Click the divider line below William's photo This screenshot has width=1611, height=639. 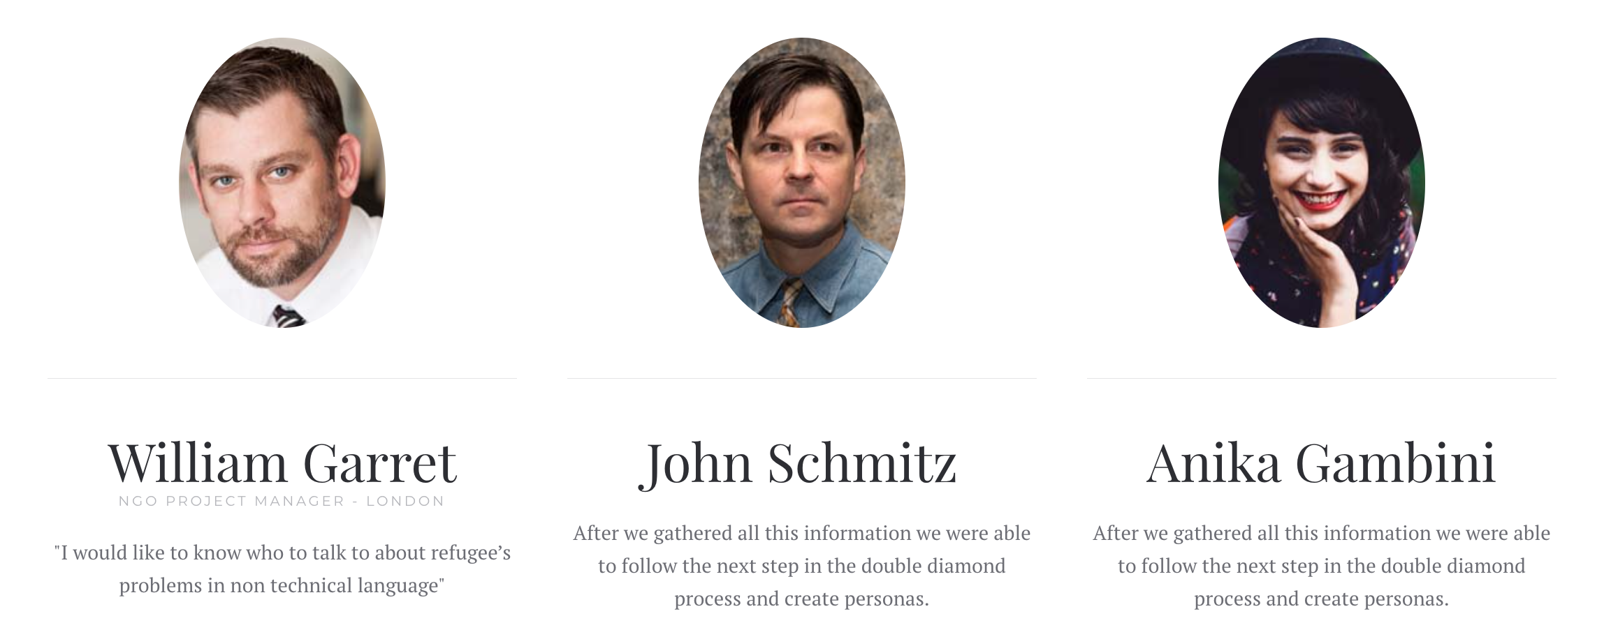tap(282, 378)
